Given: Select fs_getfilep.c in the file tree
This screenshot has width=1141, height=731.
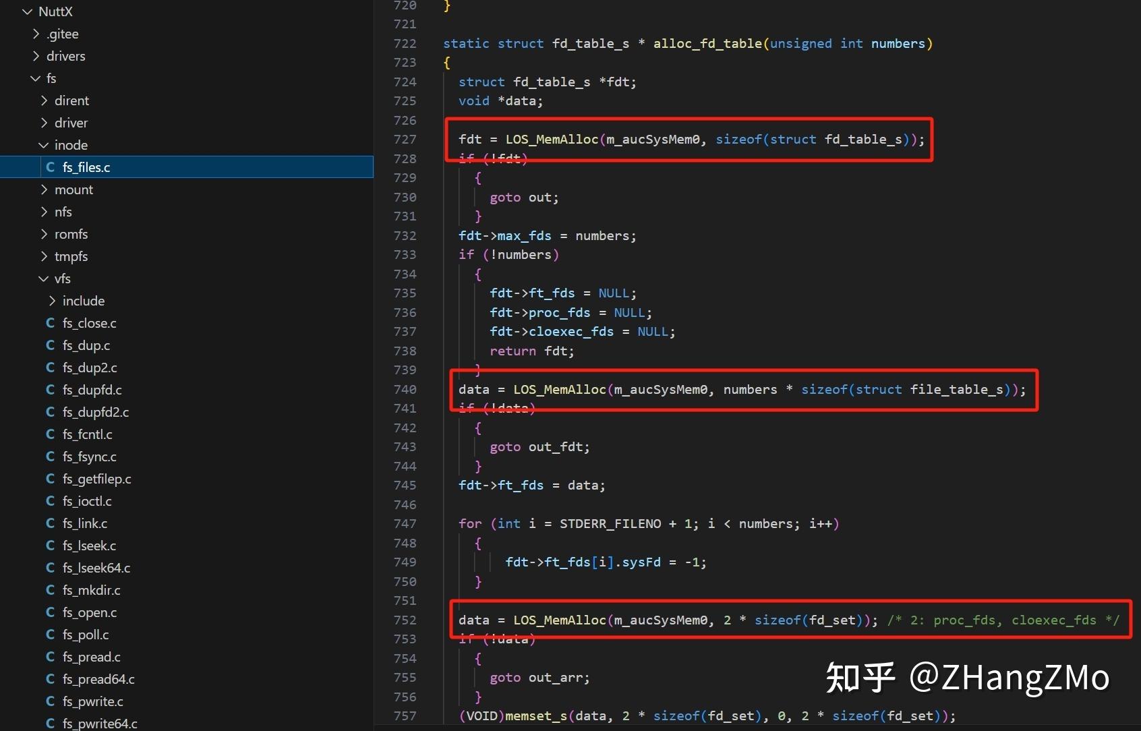Looking at the screenshot, I should [96, 479].
